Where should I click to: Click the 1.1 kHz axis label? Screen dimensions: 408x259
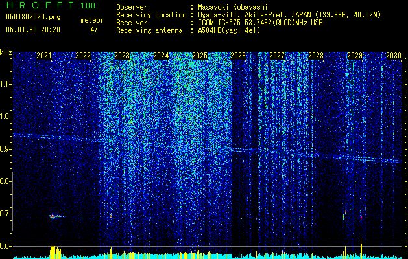click(6, 84)
